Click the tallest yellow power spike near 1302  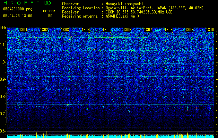point(46,134)
